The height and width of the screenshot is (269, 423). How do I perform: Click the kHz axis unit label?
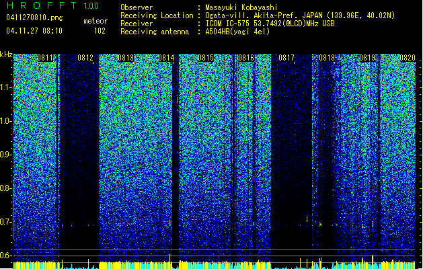[x=6, y=54]
